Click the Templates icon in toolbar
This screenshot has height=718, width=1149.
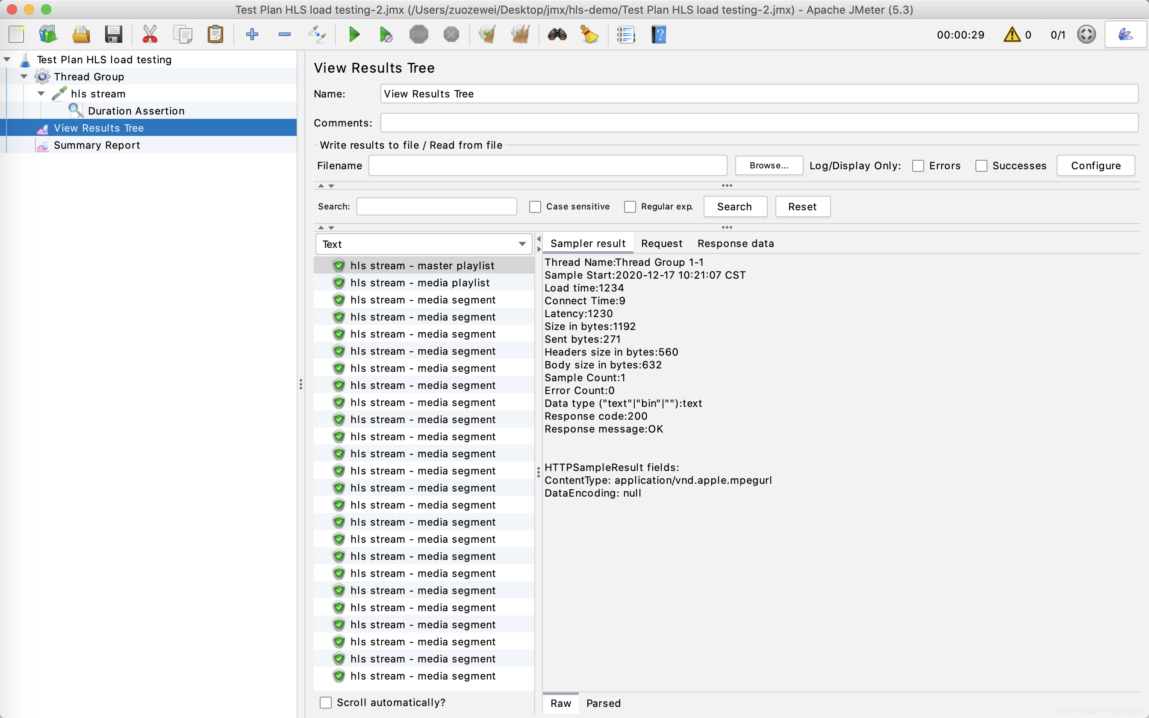coord(48,35)
